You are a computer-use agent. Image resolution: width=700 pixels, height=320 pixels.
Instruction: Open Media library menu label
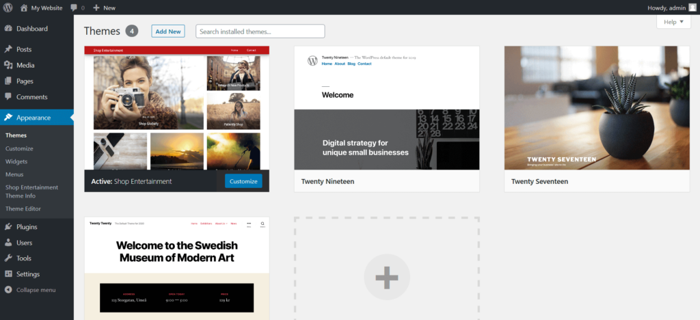click(25, 65)
